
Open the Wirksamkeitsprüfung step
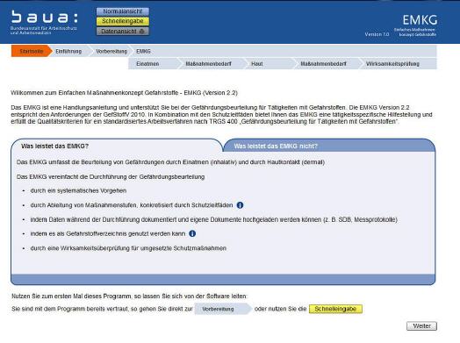point(392,64)
